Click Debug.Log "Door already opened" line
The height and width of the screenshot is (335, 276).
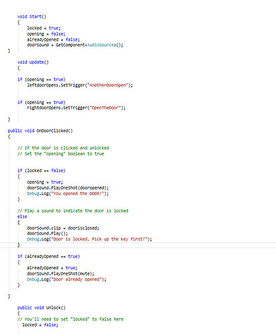pos(66,279)
